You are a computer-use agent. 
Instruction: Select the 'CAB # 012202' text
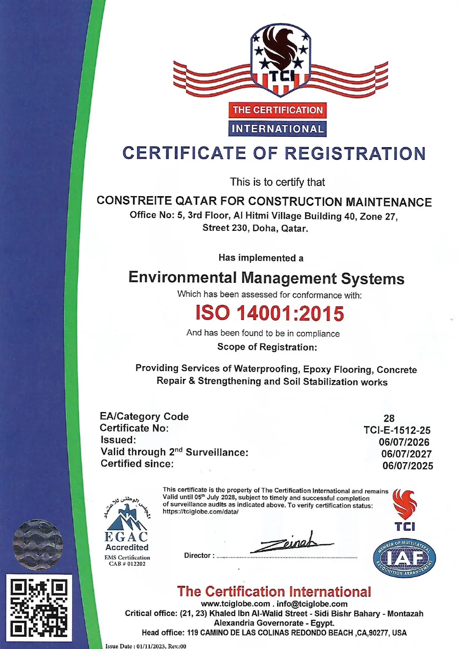127,565
